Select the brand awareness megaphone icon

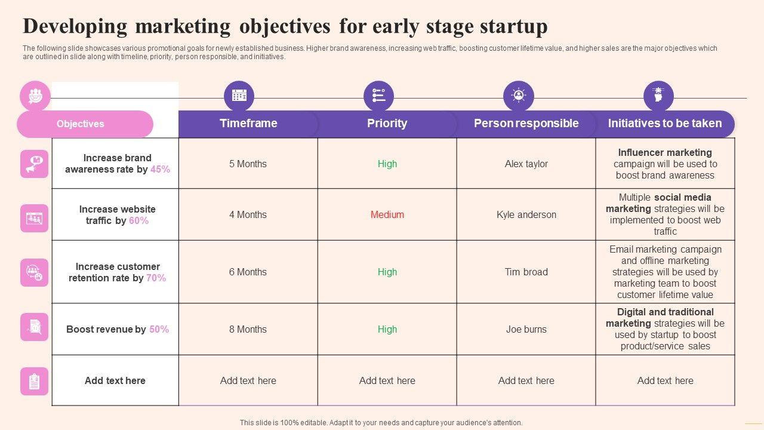35,164
